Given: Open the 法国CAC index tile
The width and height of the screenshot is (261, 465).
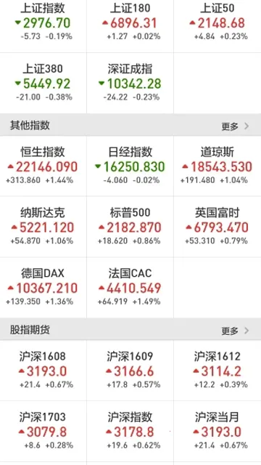Looking at the screenshot, I should pos(130,288).
